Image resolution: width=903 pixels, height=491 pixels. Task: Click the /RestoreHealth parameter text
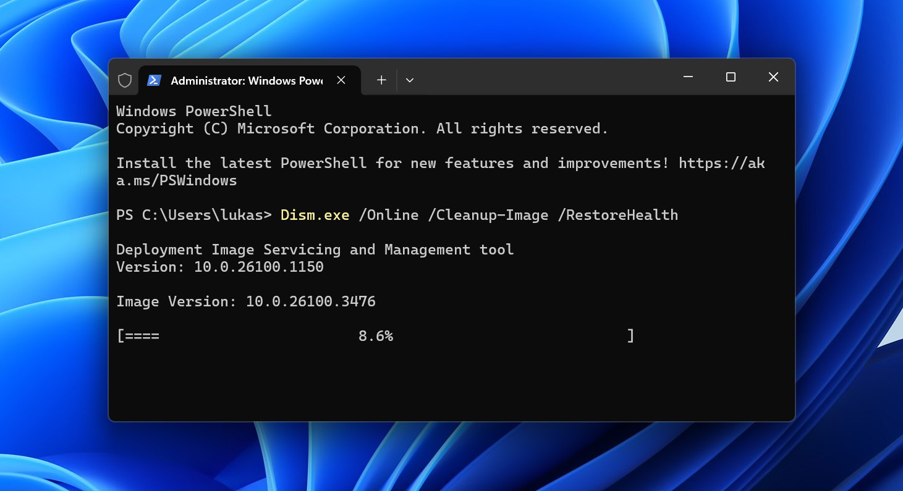coord(617,215)
